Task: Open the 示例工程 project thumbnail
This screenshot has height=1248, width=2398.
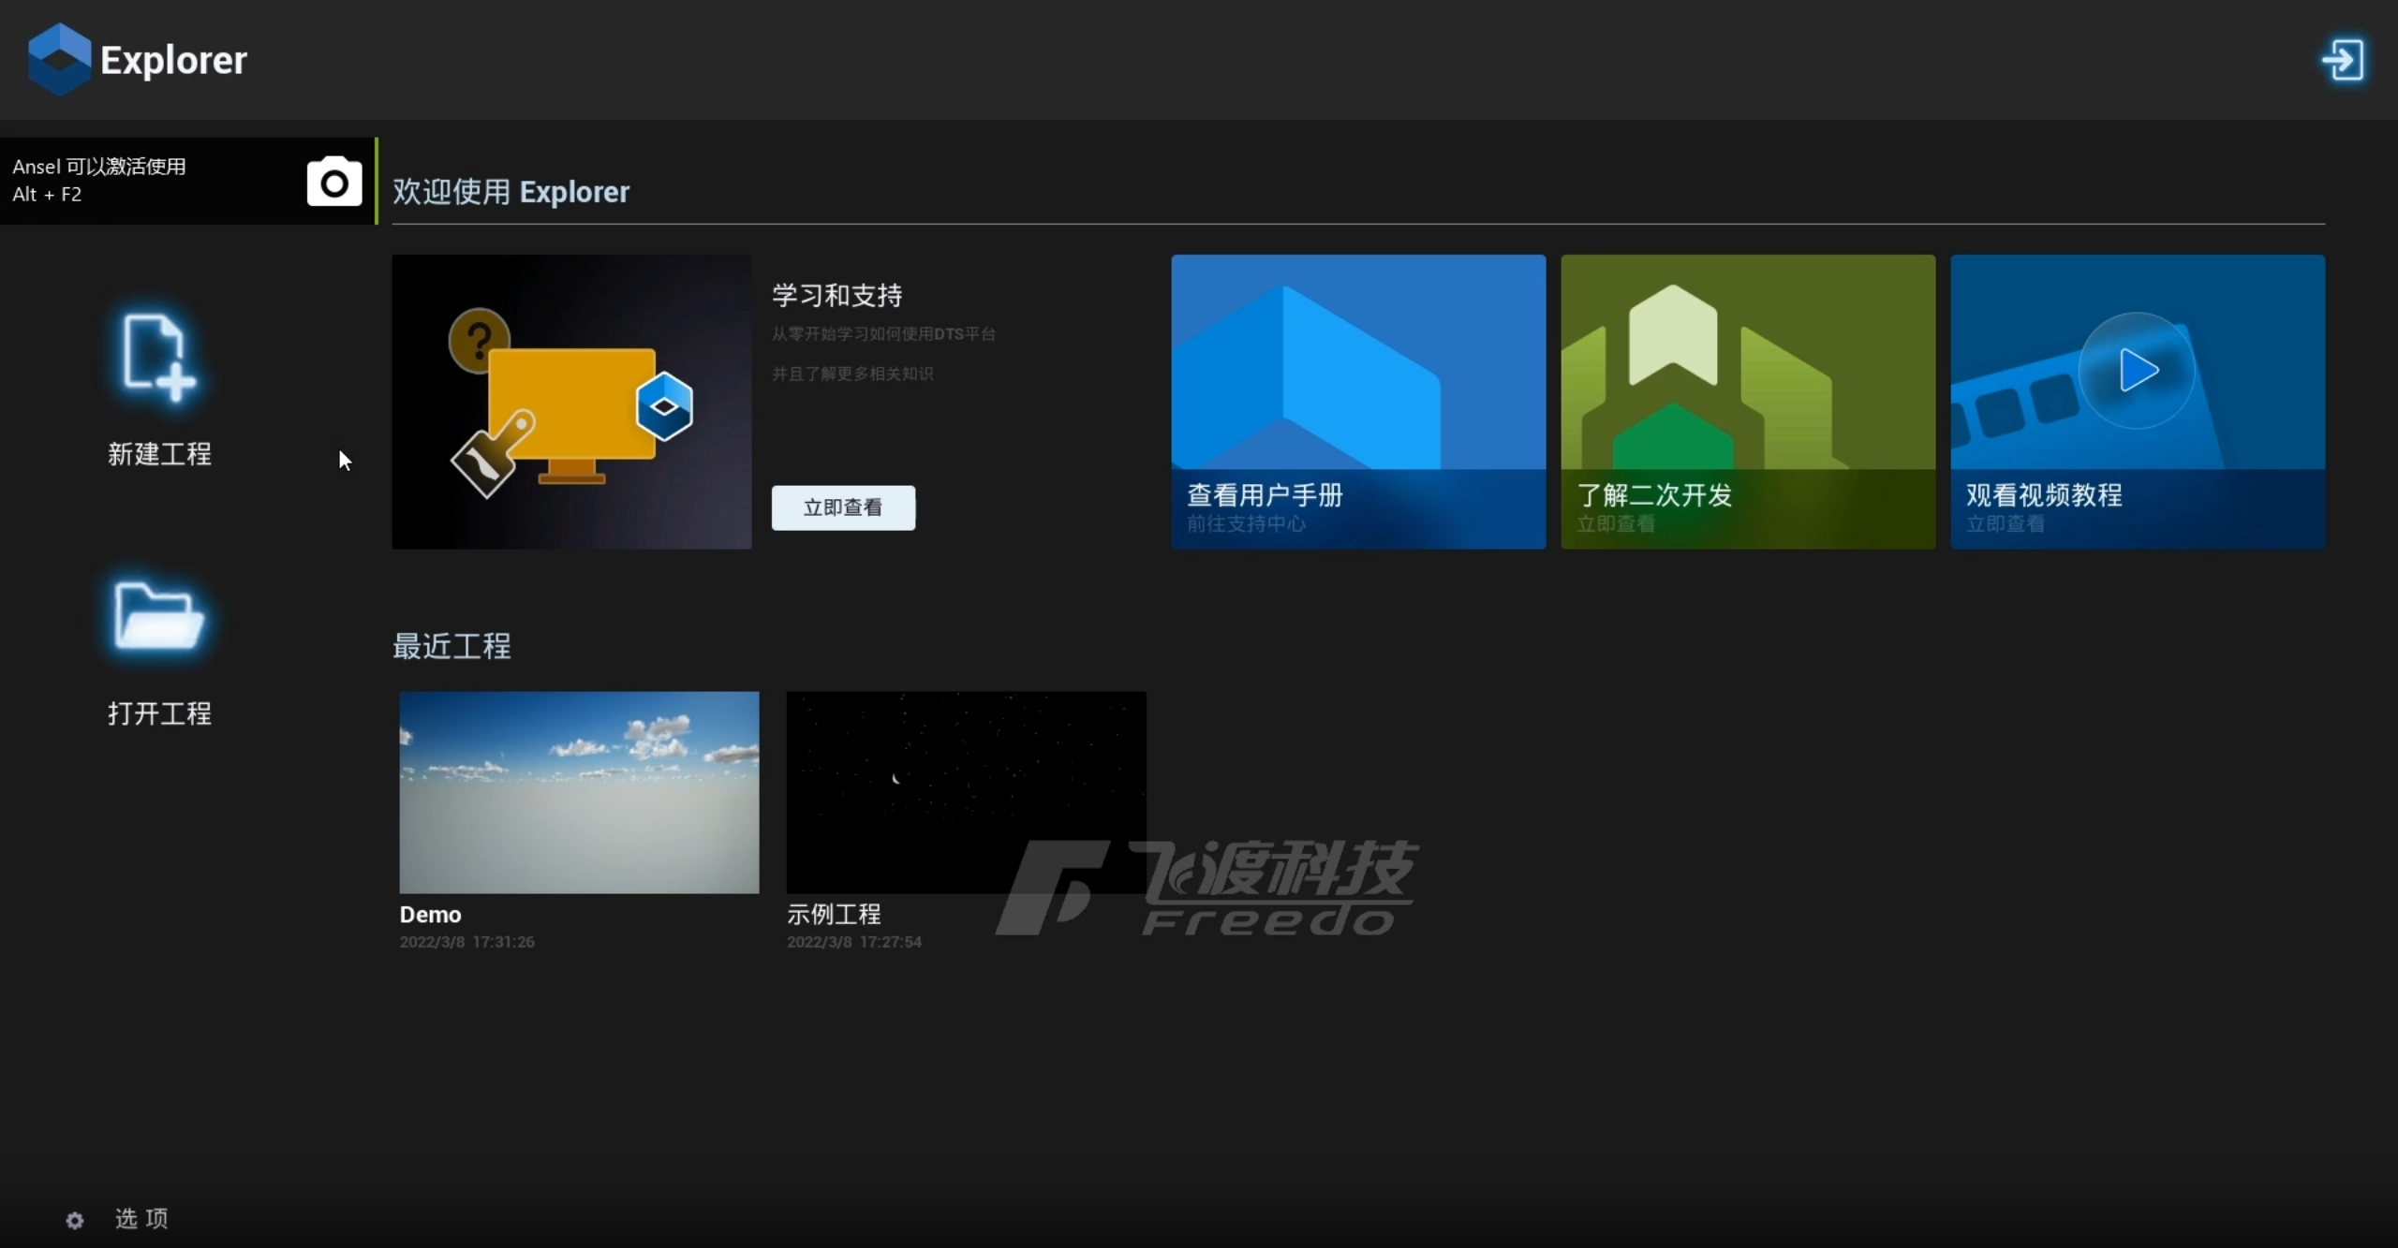Action: [x=966, y=792]
